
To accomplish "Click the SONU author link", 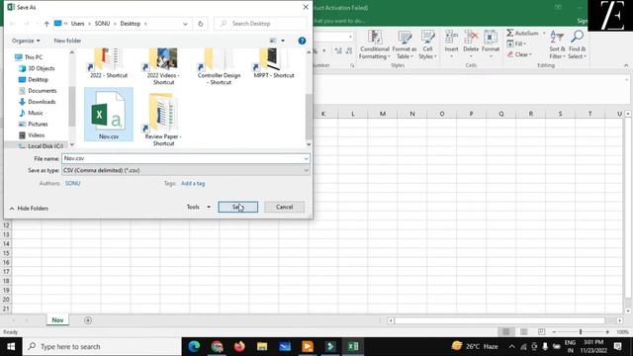I will click(72, 183).
